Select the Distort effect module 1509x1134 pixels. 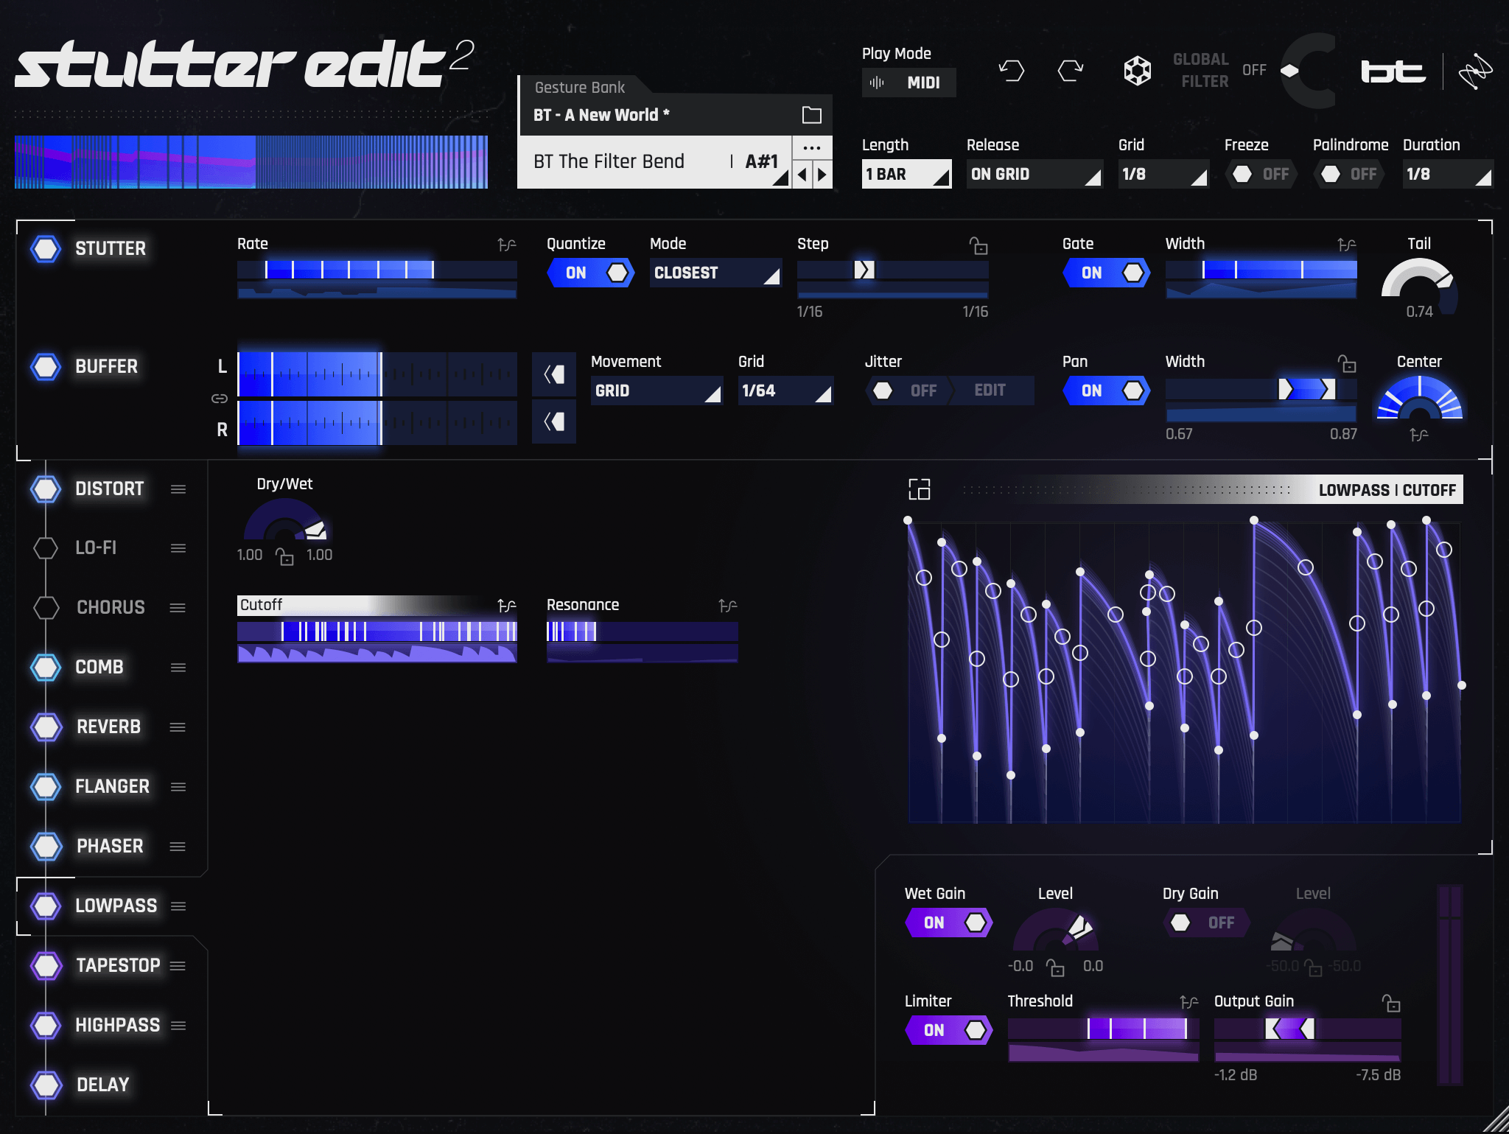point(109,489)
